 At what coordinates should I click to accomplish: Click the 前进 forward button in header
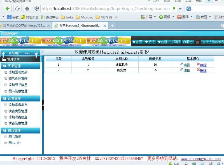pyautogui.click(x=163, y=42)
